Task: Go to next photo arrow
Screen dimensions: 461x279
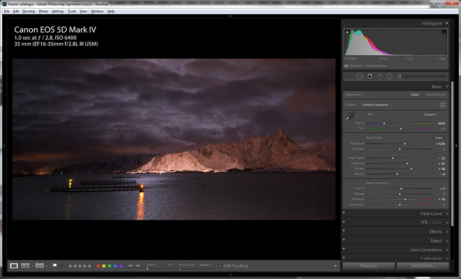Action: 138,266
